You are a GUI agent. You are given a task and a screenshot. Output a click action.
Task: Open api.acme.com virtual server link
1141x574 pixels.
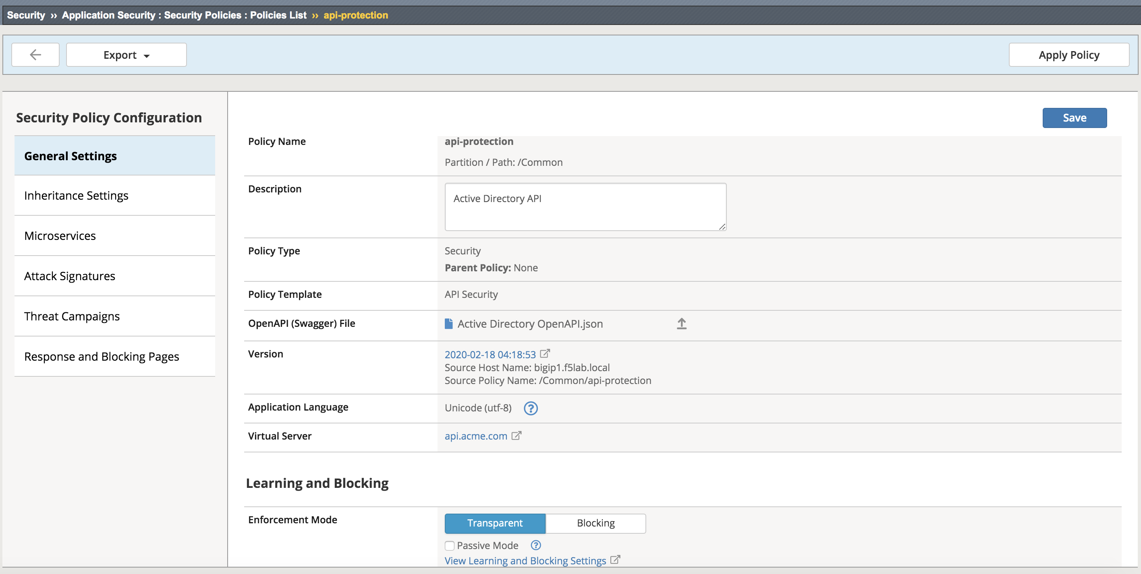[476, 436]
